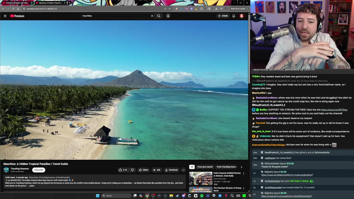The image size is (354, 199).
Task: Open the taskbar Search box
Action: 116,196
